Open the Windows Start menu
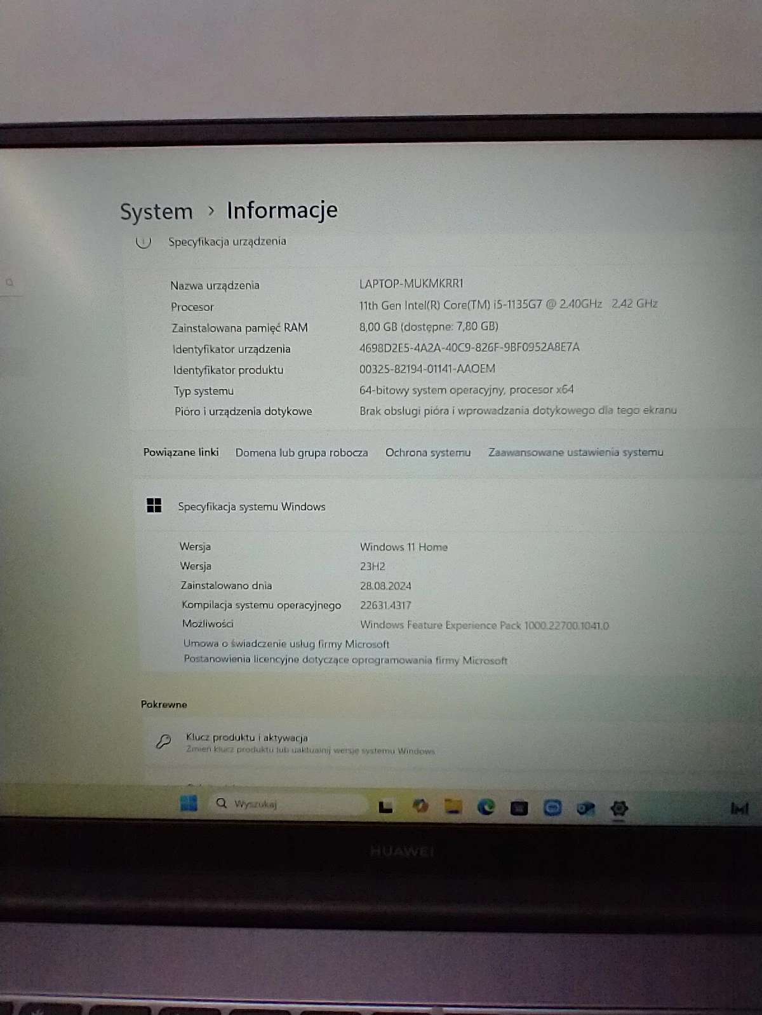 189,803
